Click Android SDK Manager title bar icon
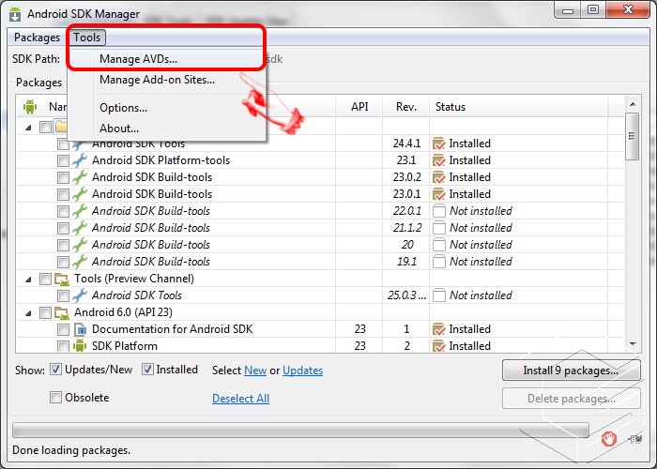The height and width of the screenshot is (469, 657). [15, 13]
